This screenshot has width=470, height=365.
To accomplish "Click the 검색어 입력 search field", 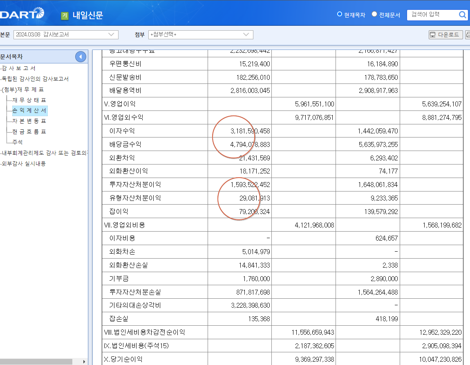I will tap(433, 15).
